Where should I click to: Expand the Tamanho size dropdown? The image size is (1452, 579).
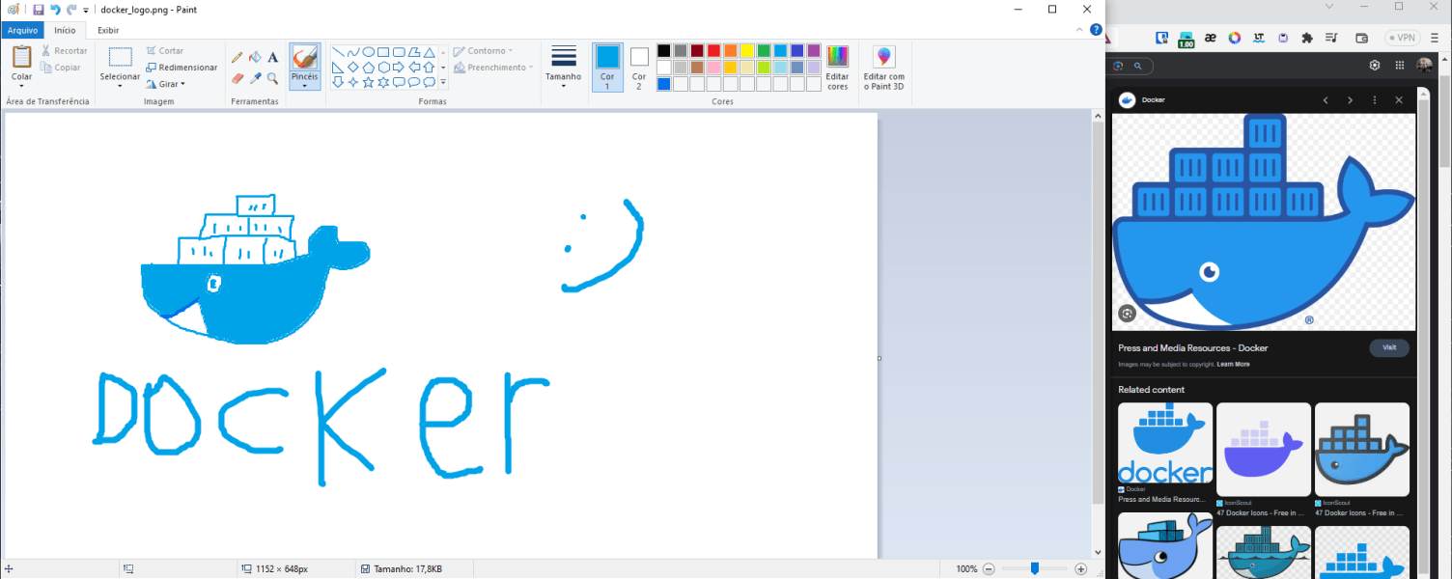[563, 85]
